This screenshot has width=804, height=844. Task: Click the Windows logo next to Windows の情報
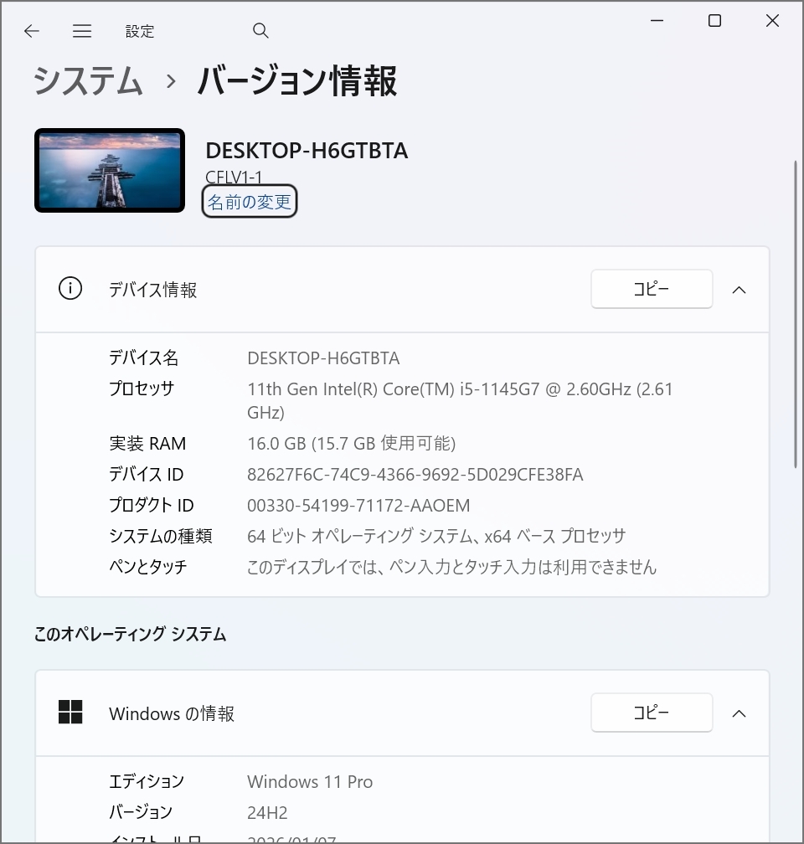tap(70, 712)
